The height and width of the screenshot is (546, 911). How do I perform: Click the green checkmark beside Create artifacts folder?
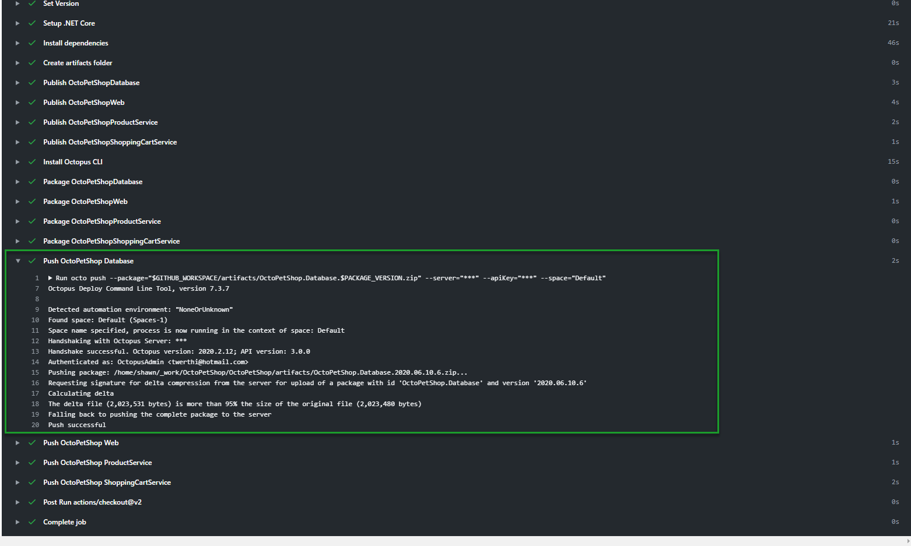(32, 63)
